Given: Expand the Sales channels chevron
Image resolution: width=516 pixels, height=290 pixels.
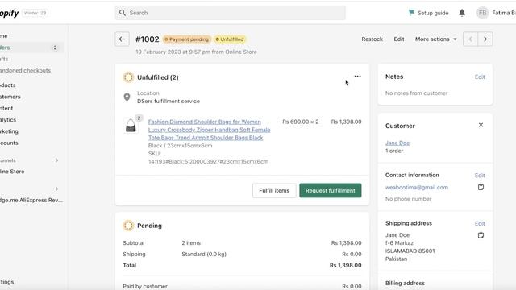Looking at the screenshot, I should tap(56, 160).
